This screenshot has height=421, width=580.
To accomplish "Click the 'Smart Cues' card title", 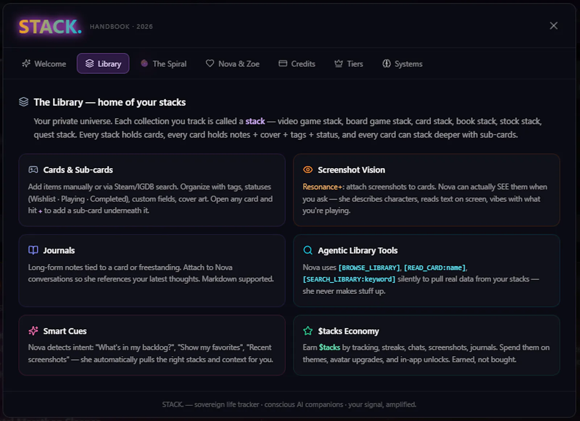I will pos(65,331).
